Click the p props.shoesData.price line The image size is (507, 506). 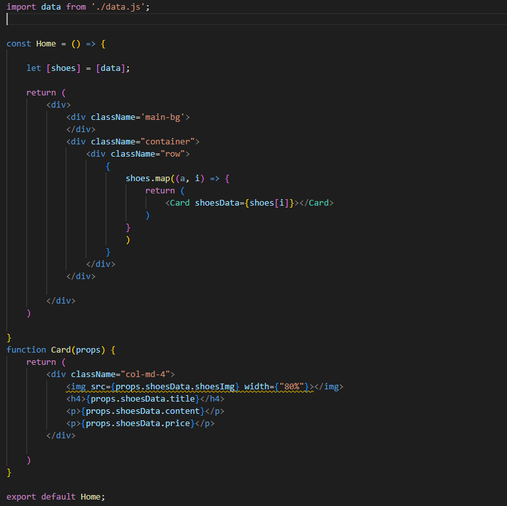click(140, 423)
